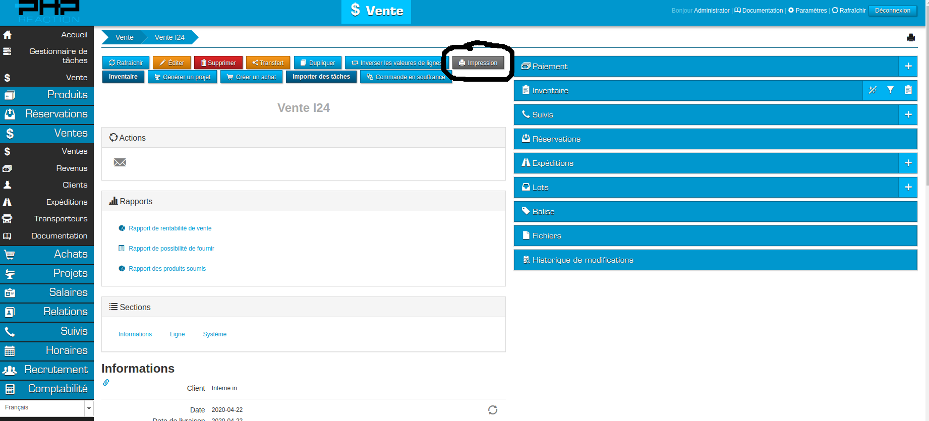Jump to the Ligne section link

tap(177, 334)
